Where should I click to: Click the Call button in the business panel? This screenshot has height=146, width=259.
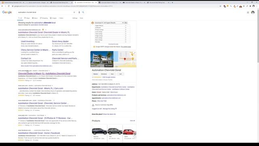[121, 74]
